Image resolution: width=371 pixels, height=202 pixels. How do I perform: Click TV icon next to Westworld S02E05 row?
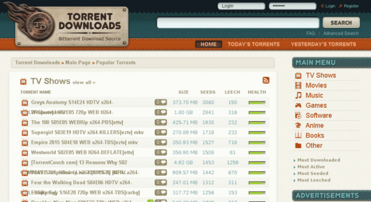(x=25, y=152)
